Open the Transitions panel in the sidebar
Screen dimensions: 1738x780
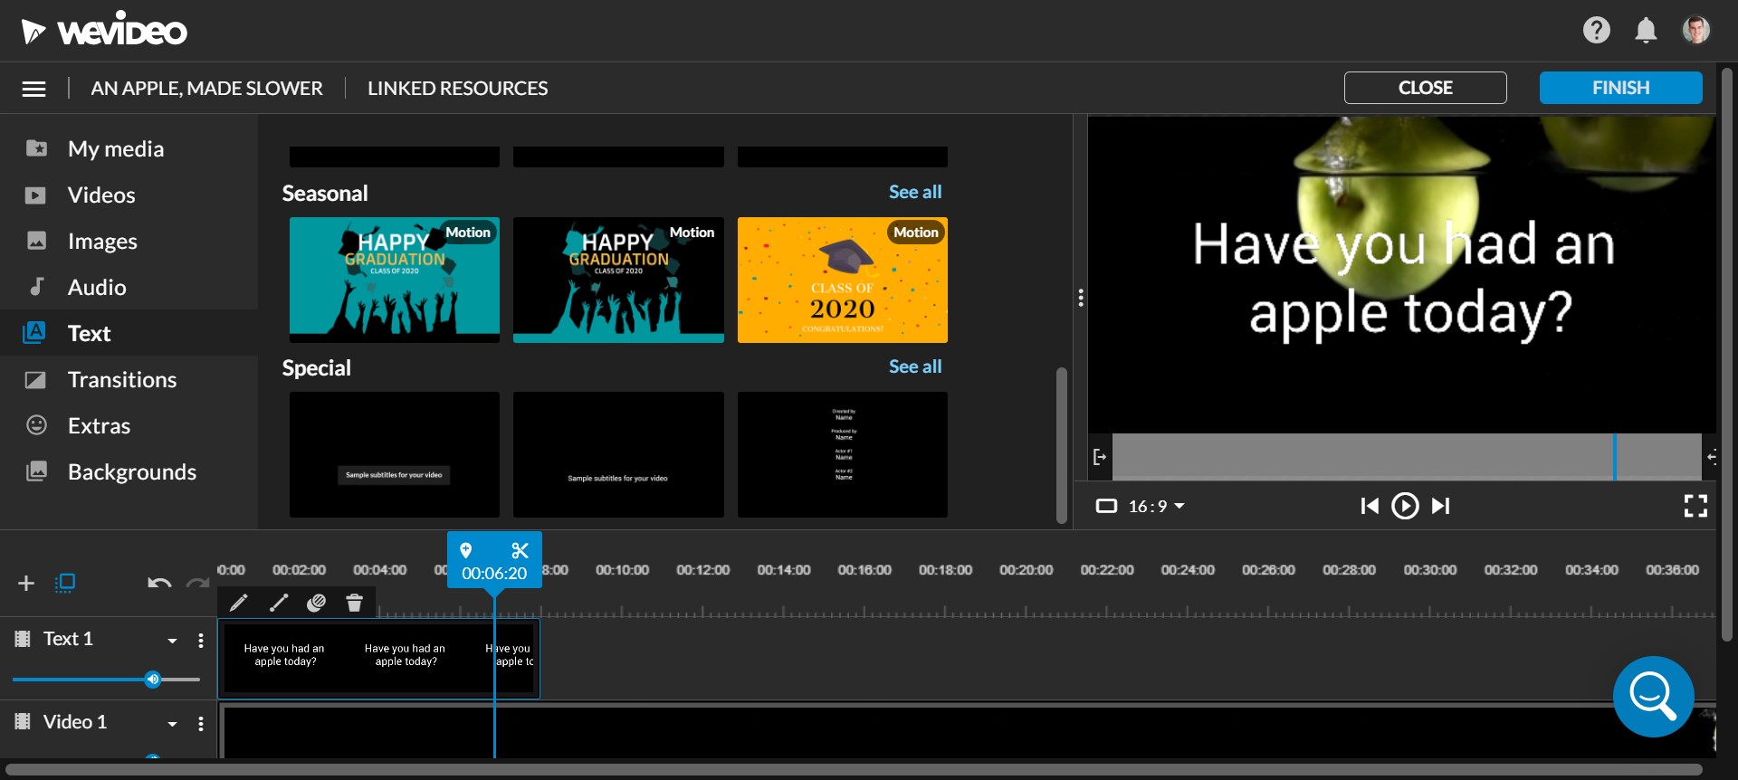point(121,379)
